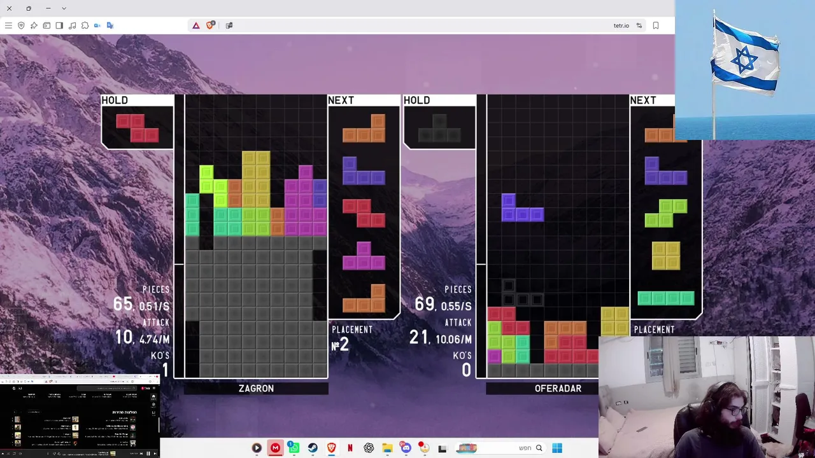Click the small browser window preview thumbnail
This screenshot has height=458, width=815.
coord(80,416)
